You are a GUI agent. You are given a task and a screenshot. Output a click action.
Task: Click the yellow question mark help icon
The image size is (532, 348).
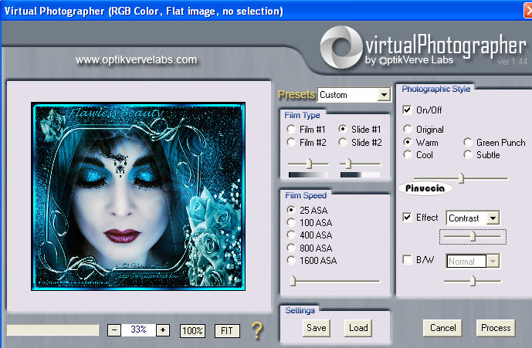point(257,330)
